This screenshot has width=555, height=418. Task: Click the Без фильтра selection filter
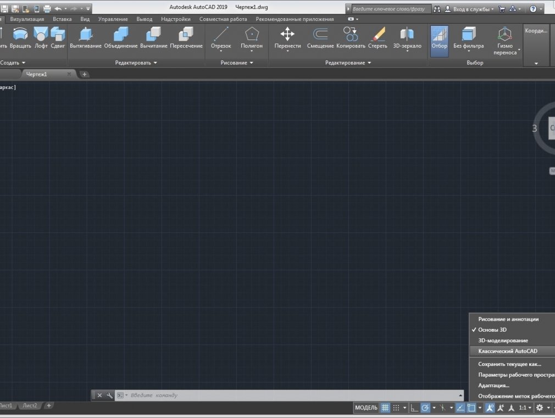coord(468,38)
